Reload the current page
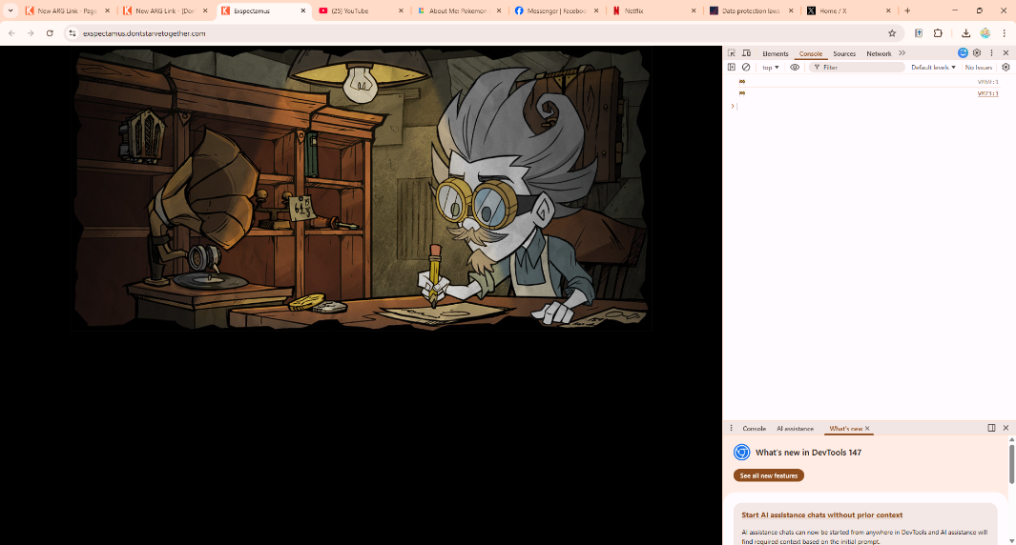The width and height of the screenshot is (1016, 545). tap(50, 33)
